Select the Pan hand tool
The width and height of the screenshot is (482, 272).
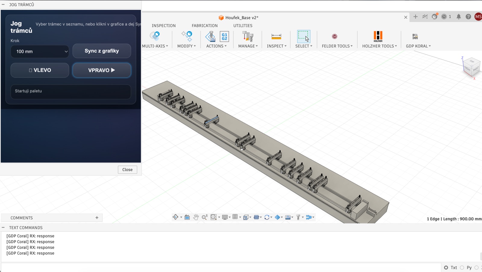(196, 217)
